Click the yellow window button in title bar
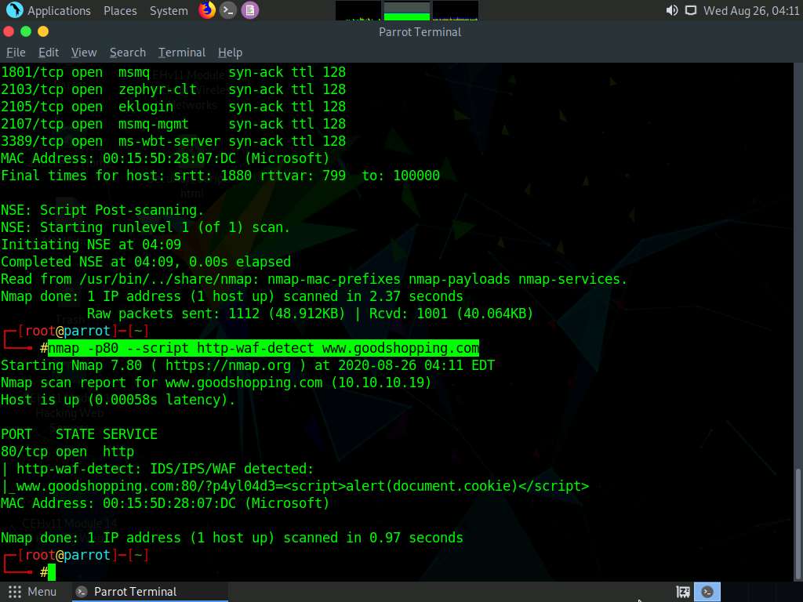The height and width of the screenshot is (602, 803). tap(43, 31)
